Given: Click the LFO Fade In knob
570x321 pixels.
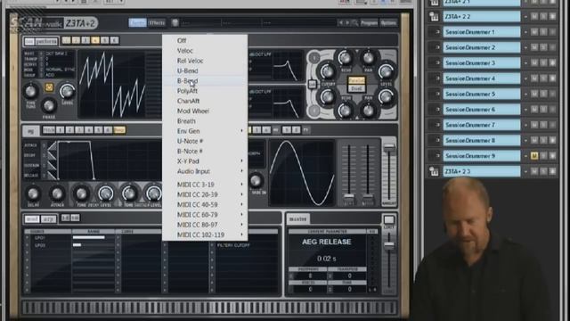Looking at the screenshot, I should click(256, 180).
